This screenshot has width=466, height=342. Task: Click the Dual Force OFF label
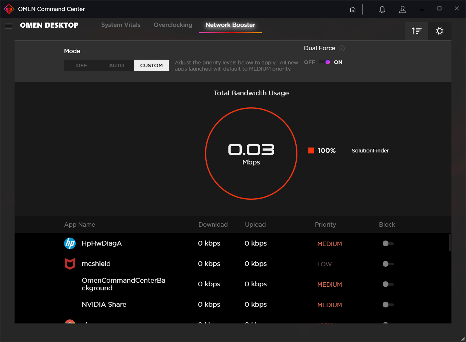point(309,62)
